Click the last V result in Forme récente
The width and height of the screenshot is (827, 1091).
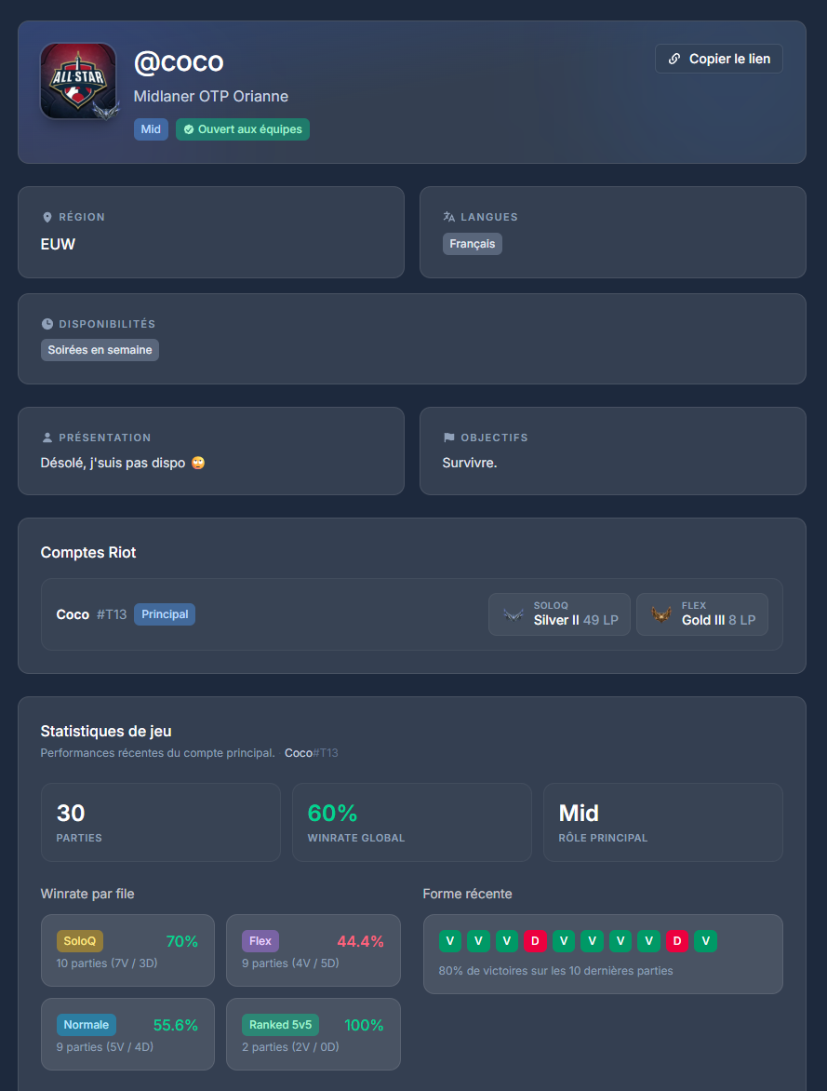(x=705, y=941)
